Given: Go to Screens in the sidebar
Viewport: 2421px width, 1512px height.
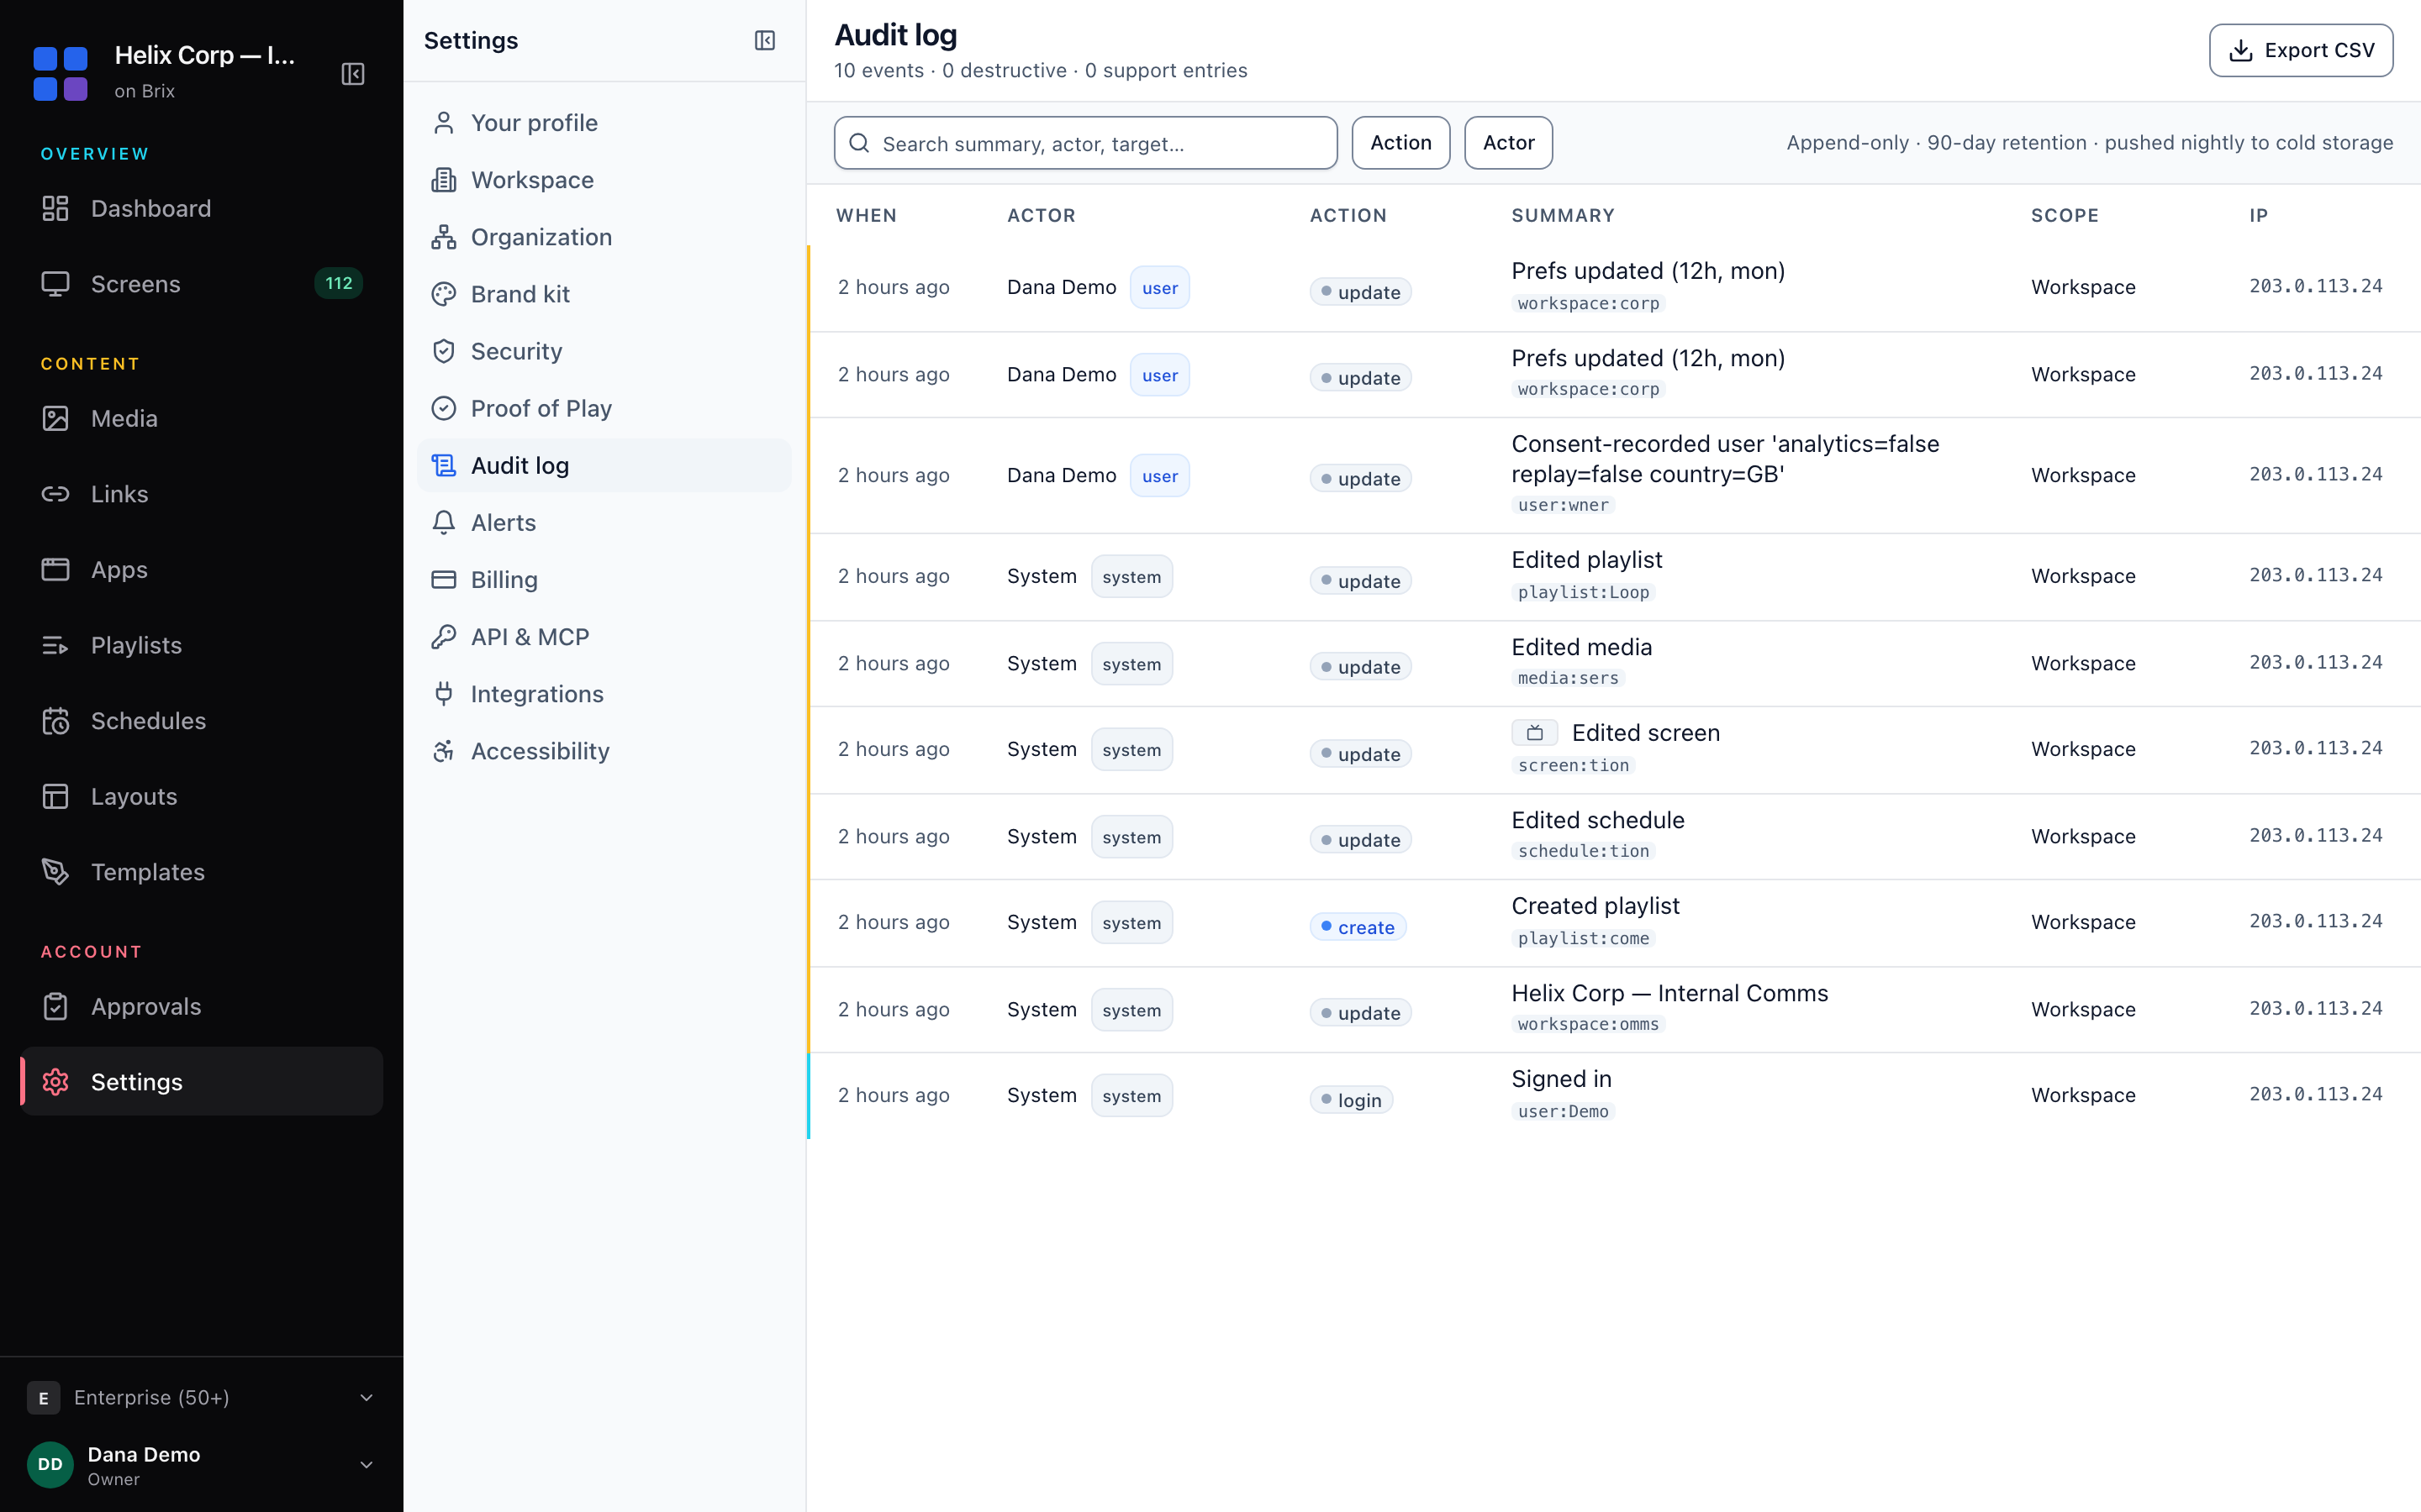Looking at the screenshot, I should [201, 284].
